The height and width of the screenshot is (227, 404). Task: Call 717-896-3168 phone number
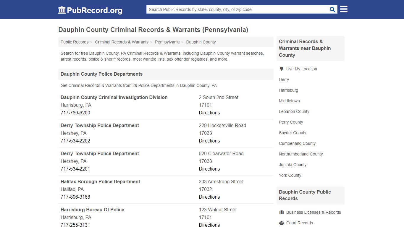75,197
